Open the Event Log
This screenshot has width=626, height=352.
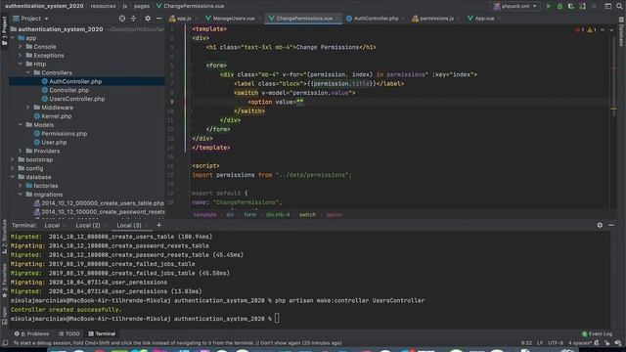tap(597, 333)
